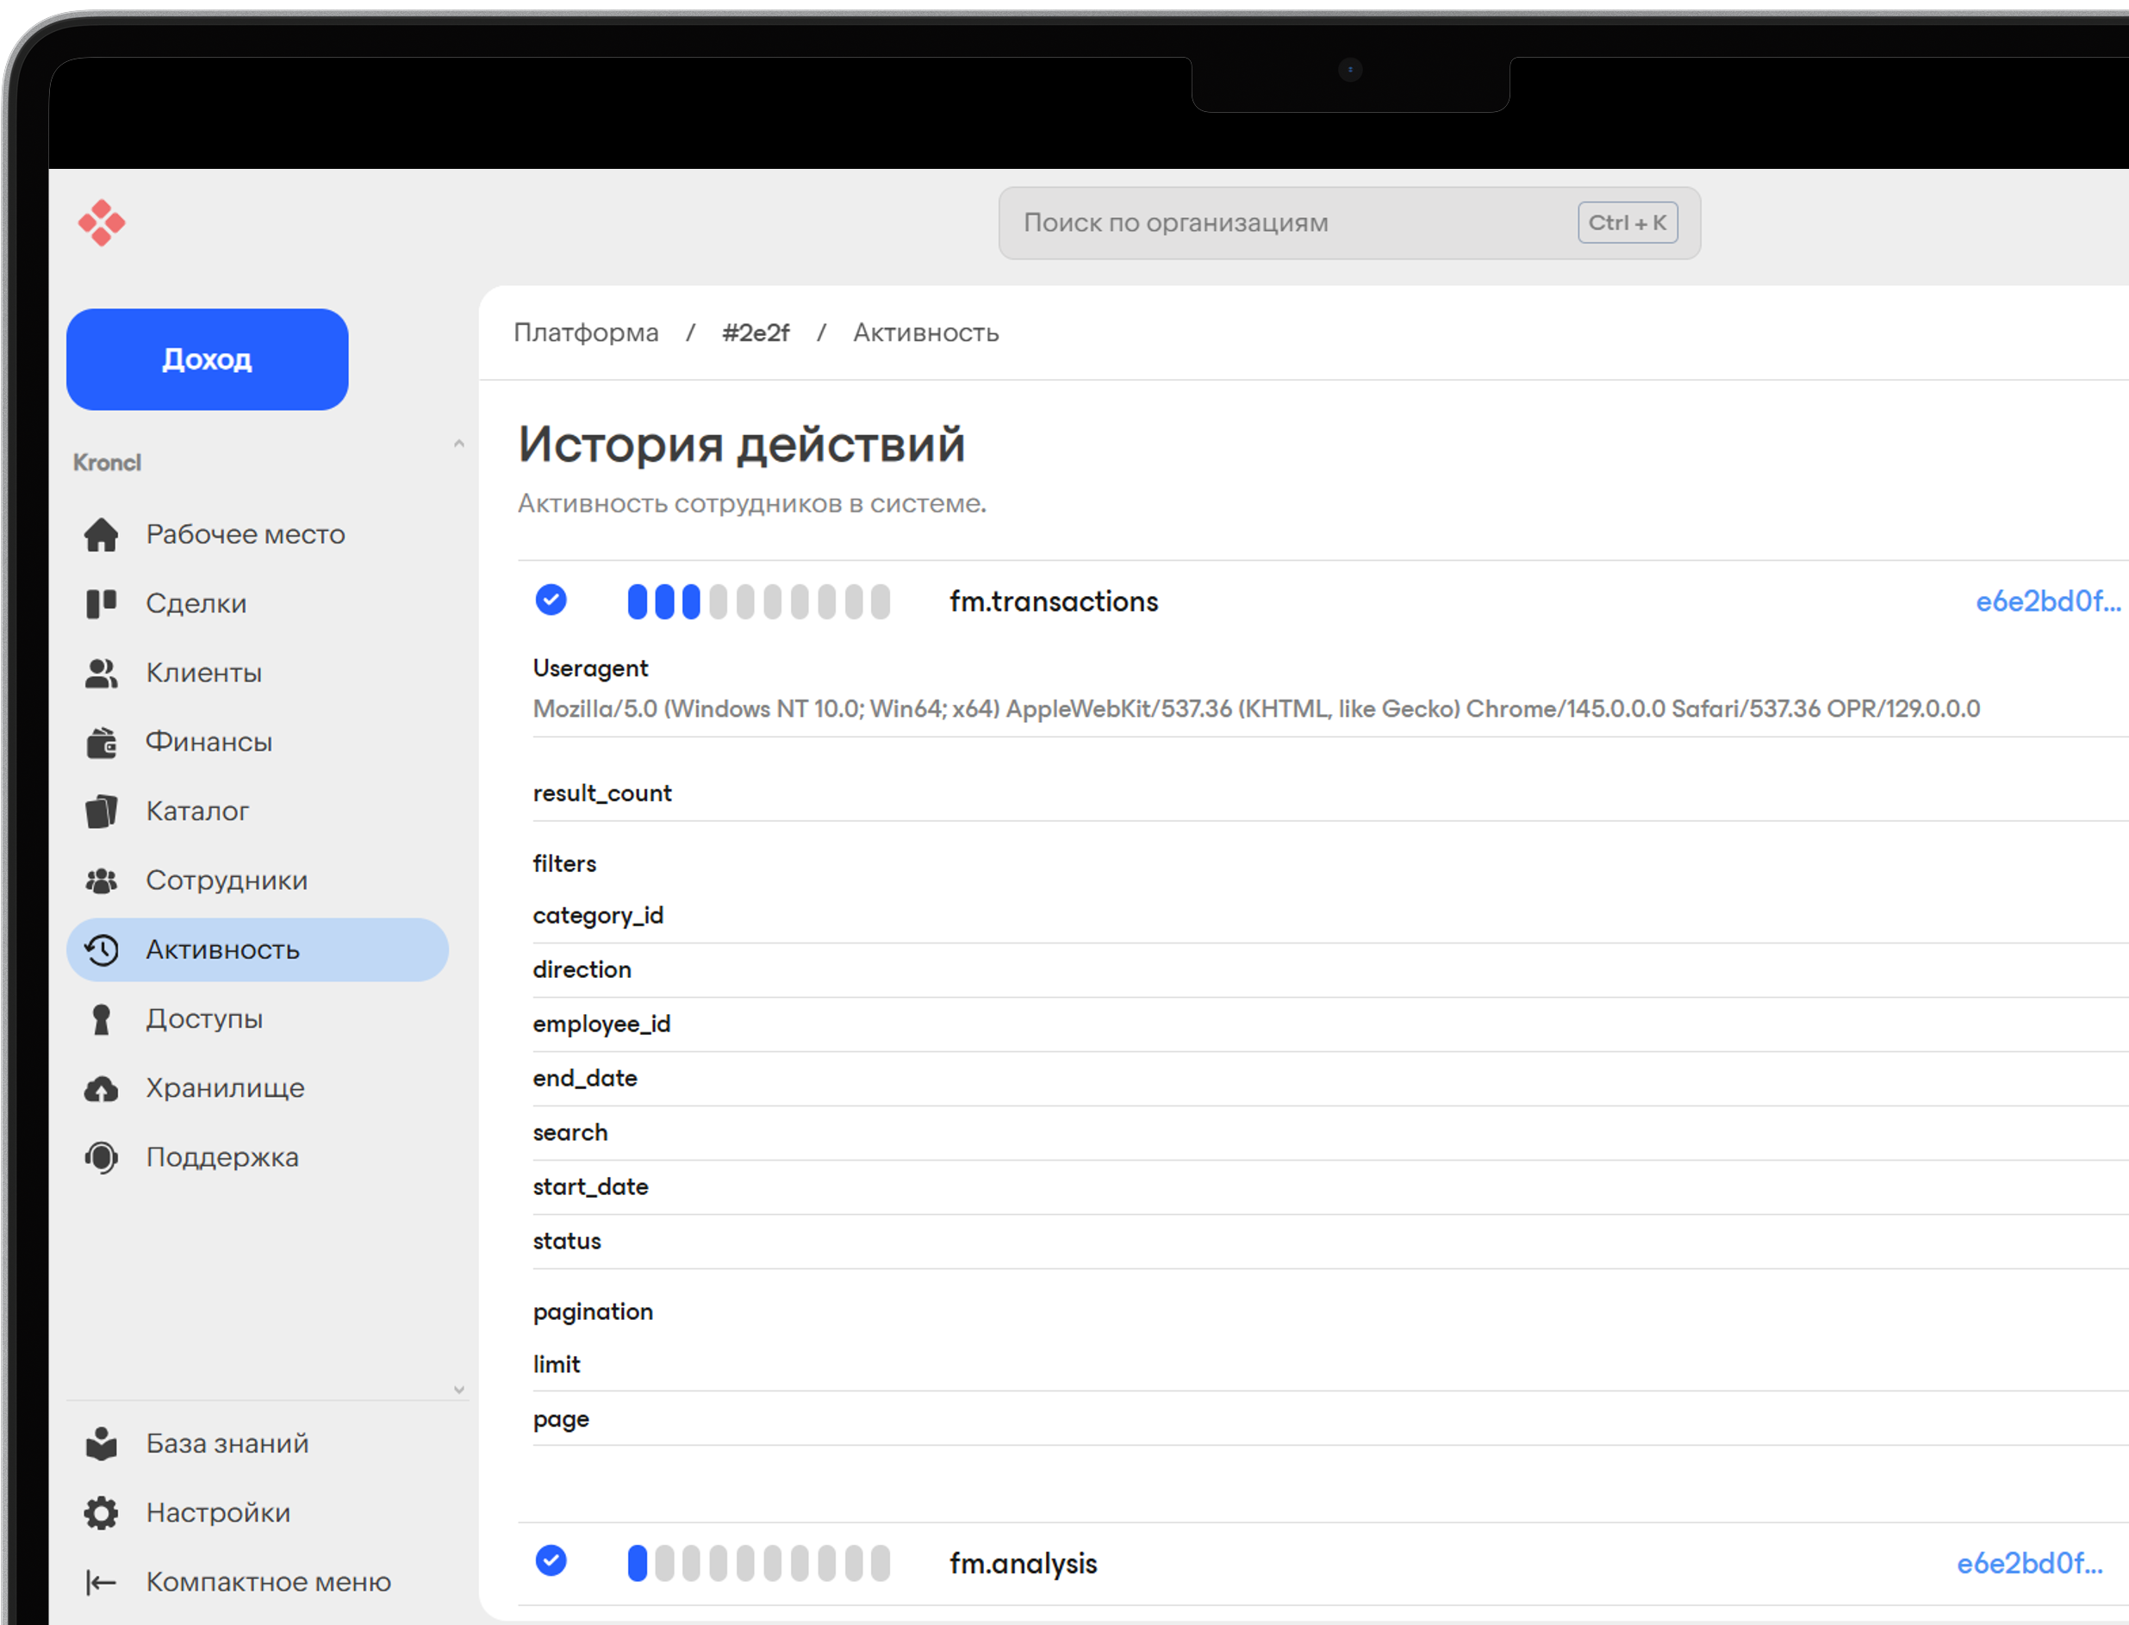2129x1625 pixels.
Task: Click sidebar scroll up chevron near Kroncl
Action: click(x=459, y=444)
